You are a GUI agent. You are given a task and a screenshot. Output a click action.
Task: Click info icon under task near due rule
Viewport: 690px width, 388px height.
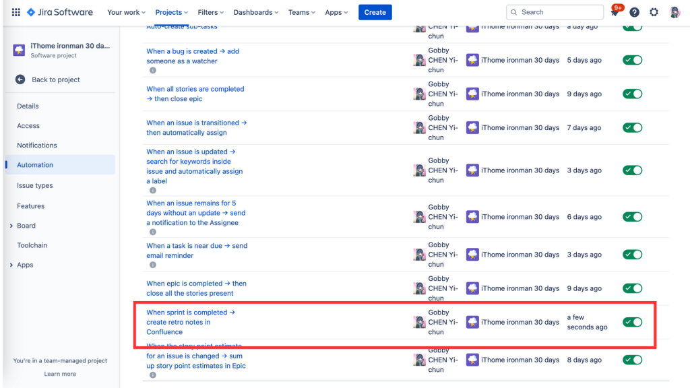point(153,265)
